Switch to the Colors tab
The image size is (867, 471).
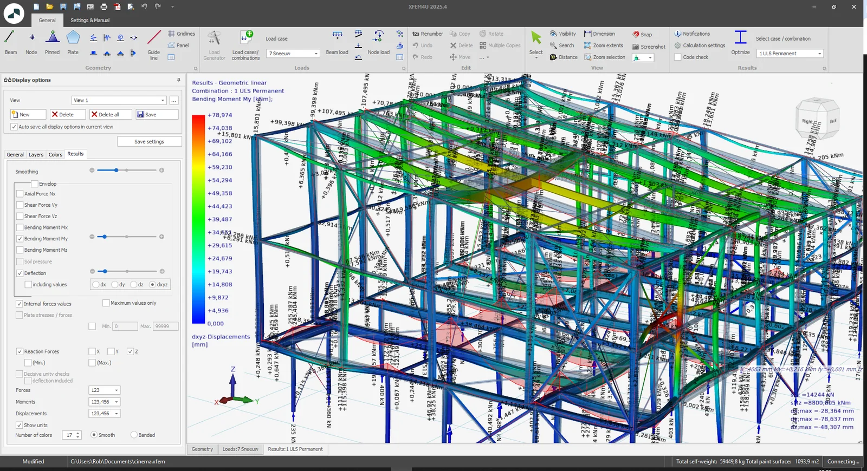pos(55,155)
